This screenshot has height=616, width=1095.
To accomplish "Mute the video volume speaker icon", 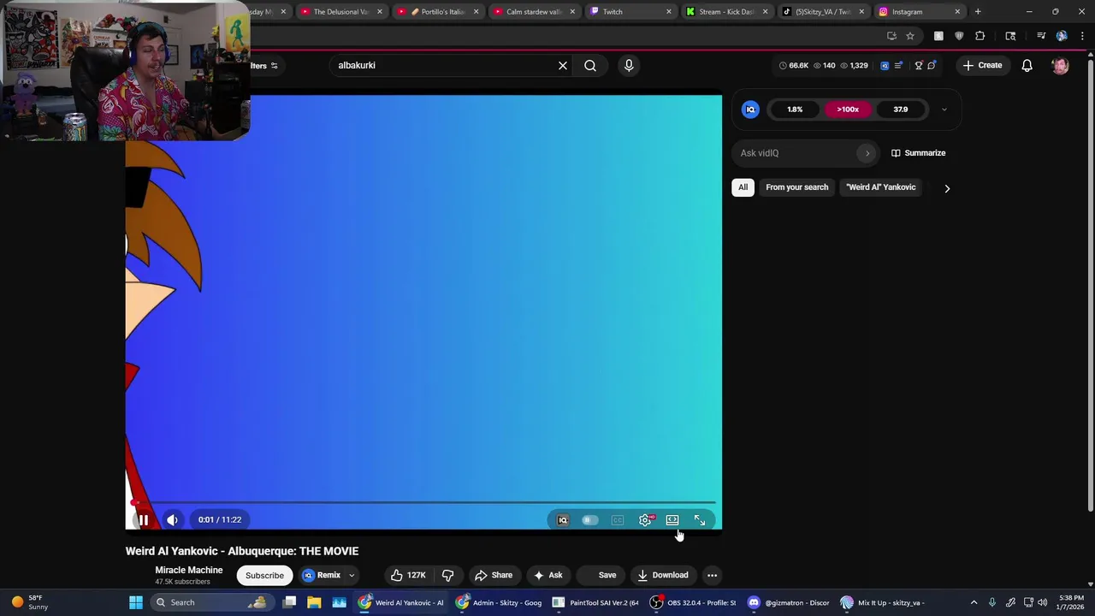I will point(172,519).
